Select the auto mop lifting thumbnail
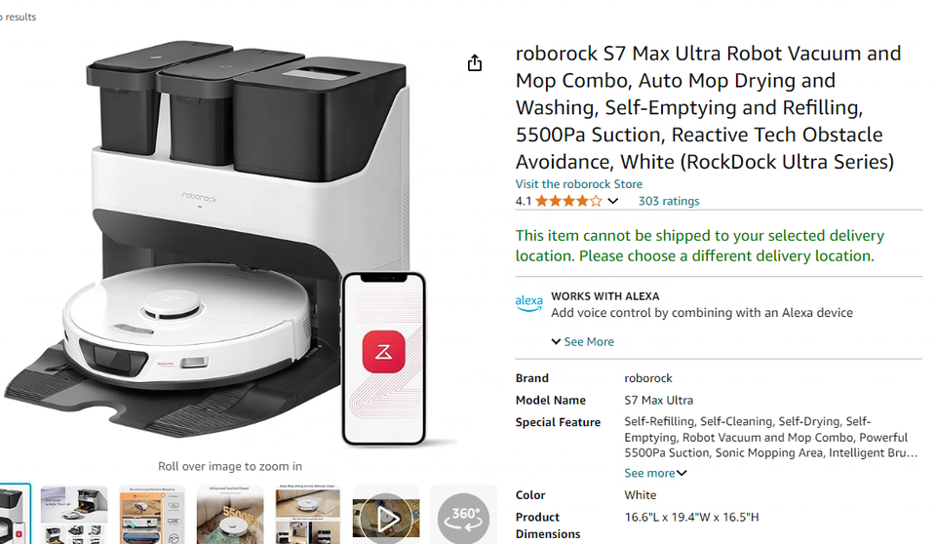The width and height of the screenshot is (936, 544). [308, 515]
